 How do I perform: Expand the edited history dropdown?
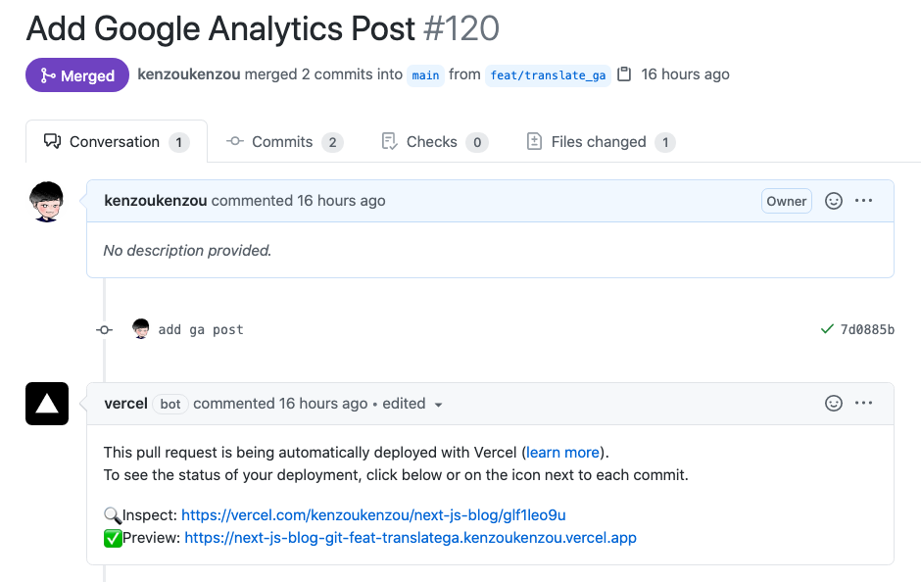tap(438, 405)
